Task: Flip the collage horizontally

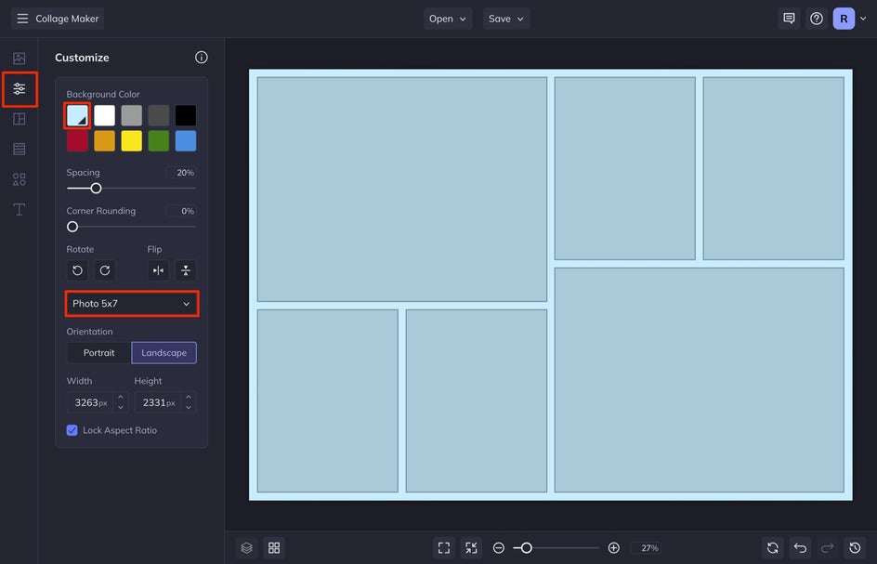Action: tap(158, 270)
